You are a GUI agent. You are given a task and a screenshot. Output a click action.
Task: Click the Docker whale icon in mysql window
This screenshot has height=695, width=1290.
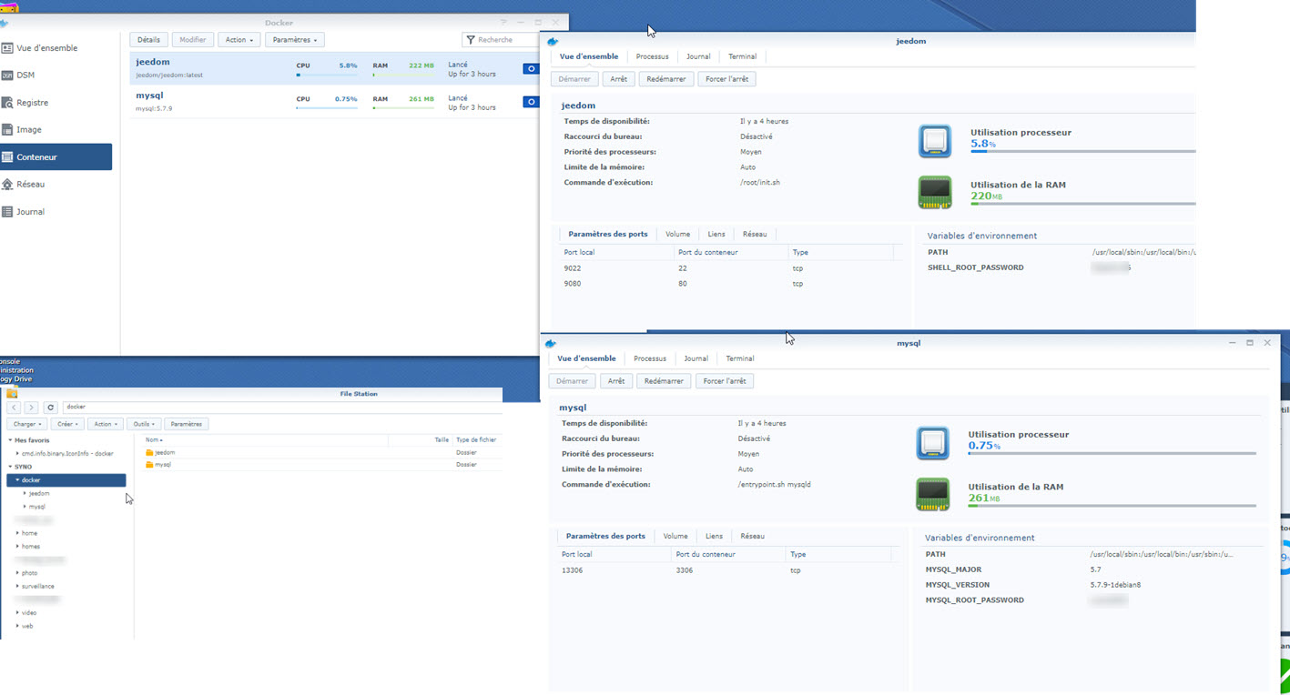coord(550,343)
